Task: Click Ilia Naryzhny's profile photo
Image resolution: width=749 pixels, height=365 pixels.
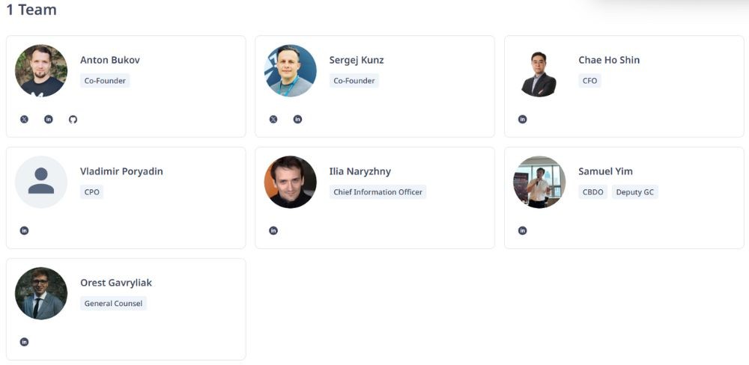Action: pyautogui.click(x=291, y=182)
